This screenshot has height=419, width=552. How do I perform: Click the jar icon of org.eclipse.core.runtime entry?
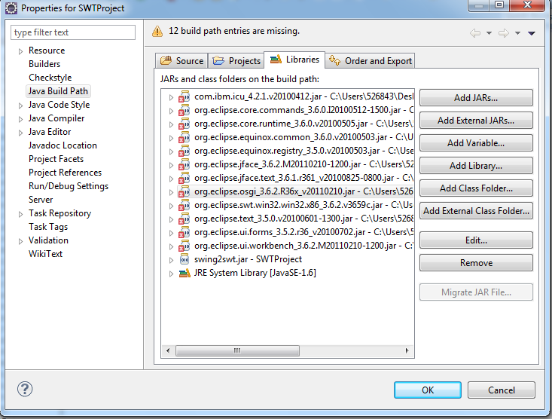pos(184,124)
